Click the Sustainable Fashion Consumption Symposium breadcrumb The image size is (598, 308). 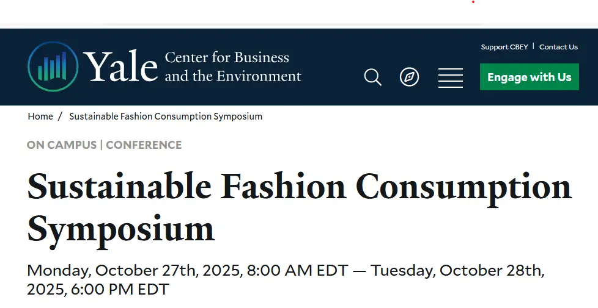[166, 116]
